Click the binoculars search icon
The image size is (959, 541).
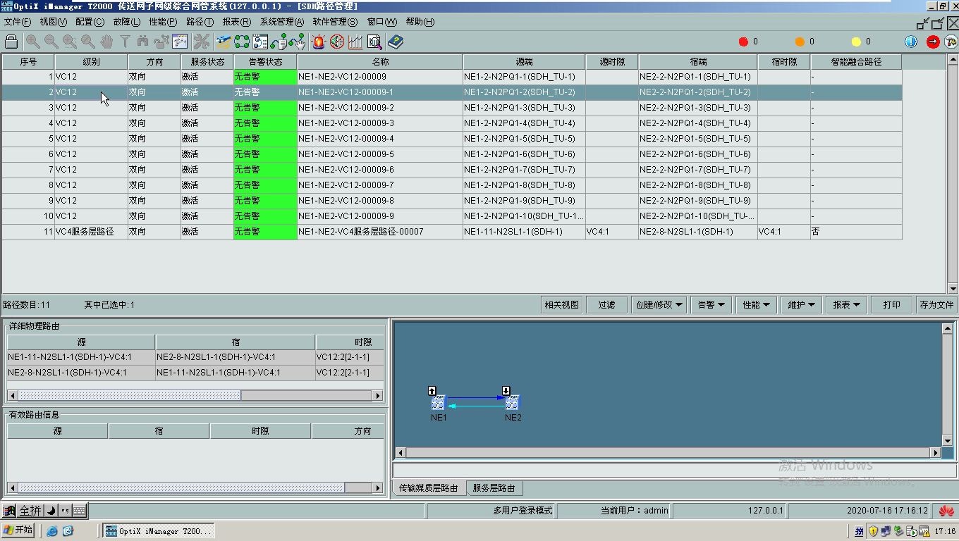pos(143,42)
